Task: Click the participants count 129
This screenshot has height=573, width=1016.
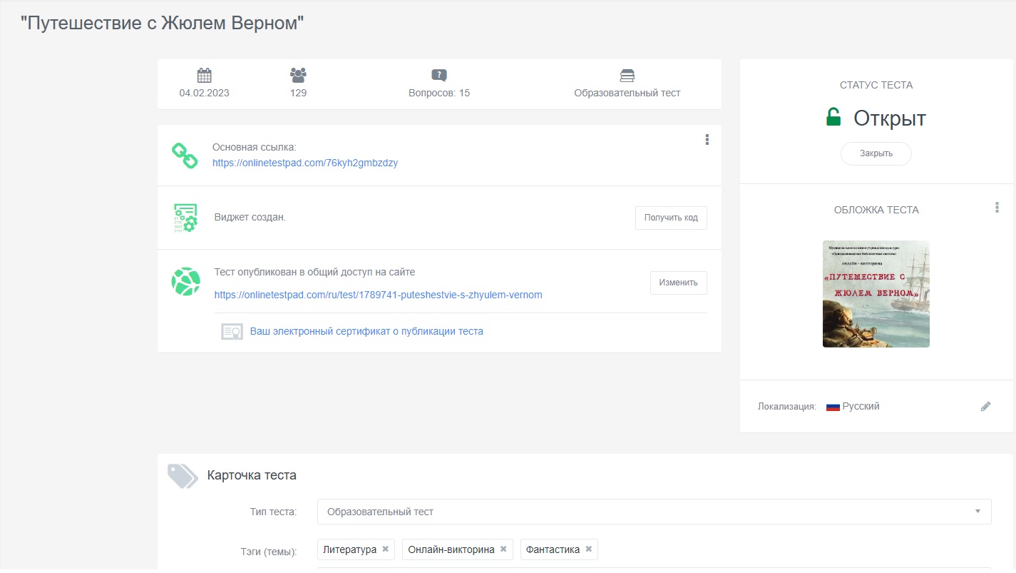Action: pyautogui.click(x=298, y=93)
